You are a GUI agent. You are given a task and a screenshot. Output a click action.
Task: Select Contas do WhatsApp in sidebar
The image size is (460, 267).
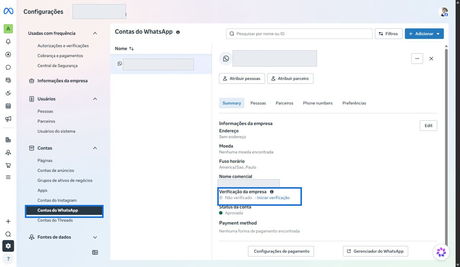(64, 211)
